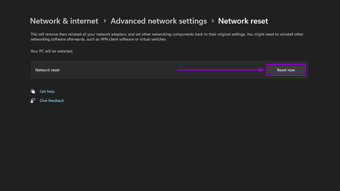Viewport: 340px width, 191px height.
Task: Click the "Your PC will be restarted." text
Action: pos(52,51)
